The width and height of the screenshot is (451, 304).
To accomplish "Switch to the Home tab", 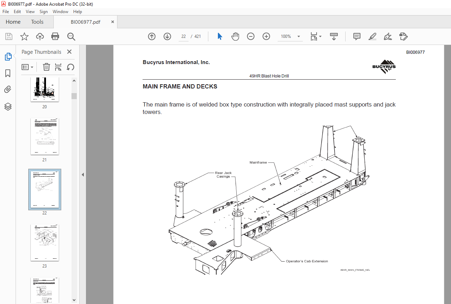I will tap(13, 22).
